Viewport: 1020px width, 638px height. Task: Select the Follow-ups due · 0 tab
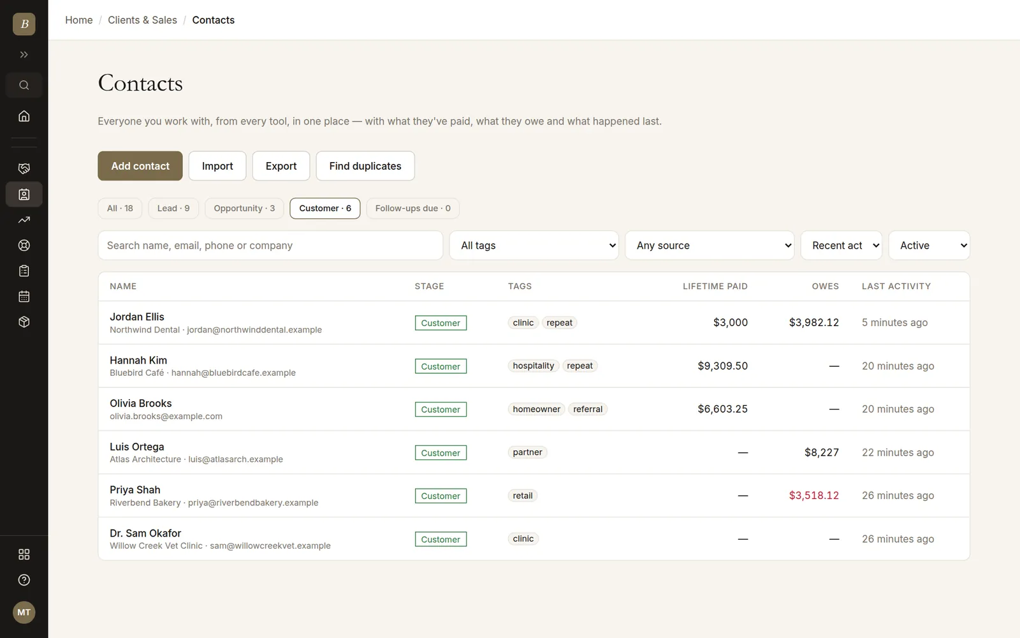pos(413,209)
